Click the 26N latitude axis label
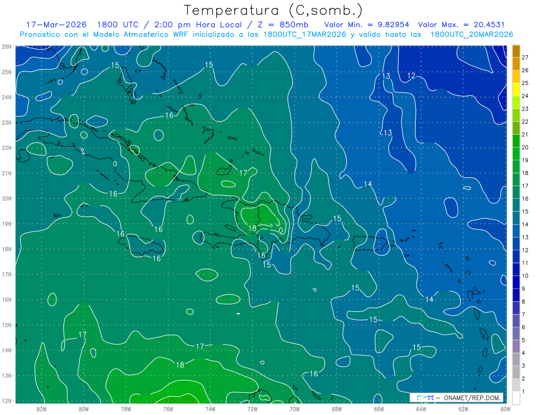This screenshot has height=415, width=537. coord(6,47)
